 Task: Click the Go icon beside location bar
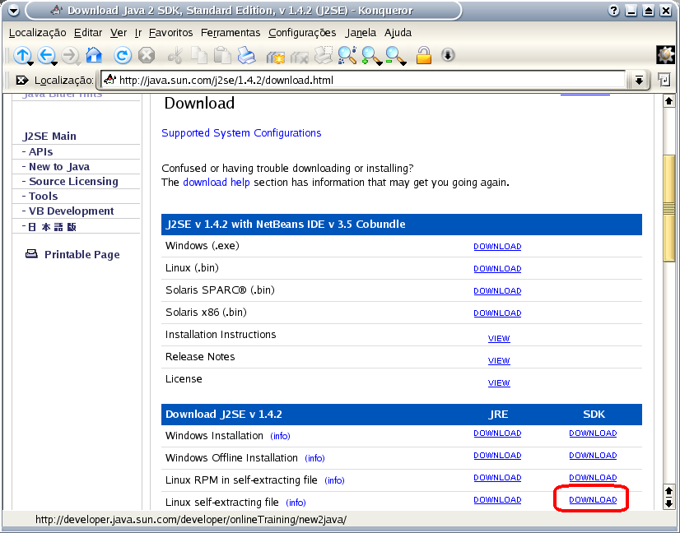(664, 80)
